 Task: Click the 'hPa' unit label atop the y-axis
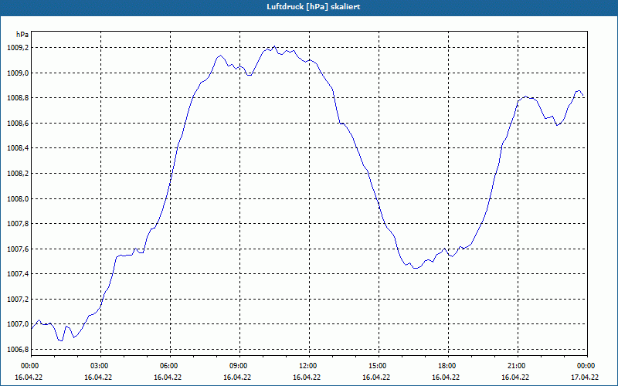(x=22, y=35)
